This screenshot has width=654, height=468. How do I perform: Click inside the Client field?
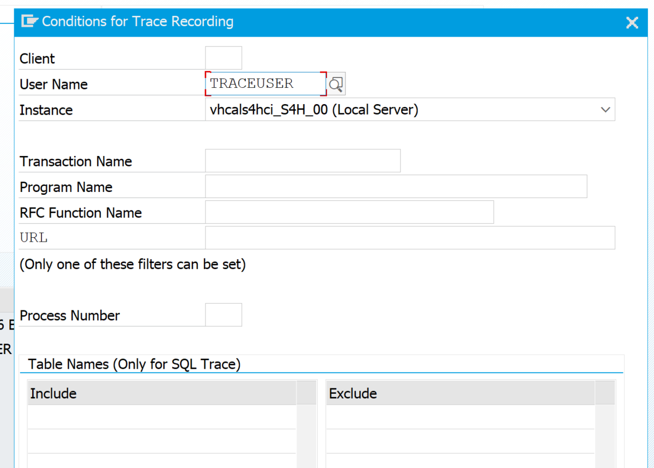223,57
